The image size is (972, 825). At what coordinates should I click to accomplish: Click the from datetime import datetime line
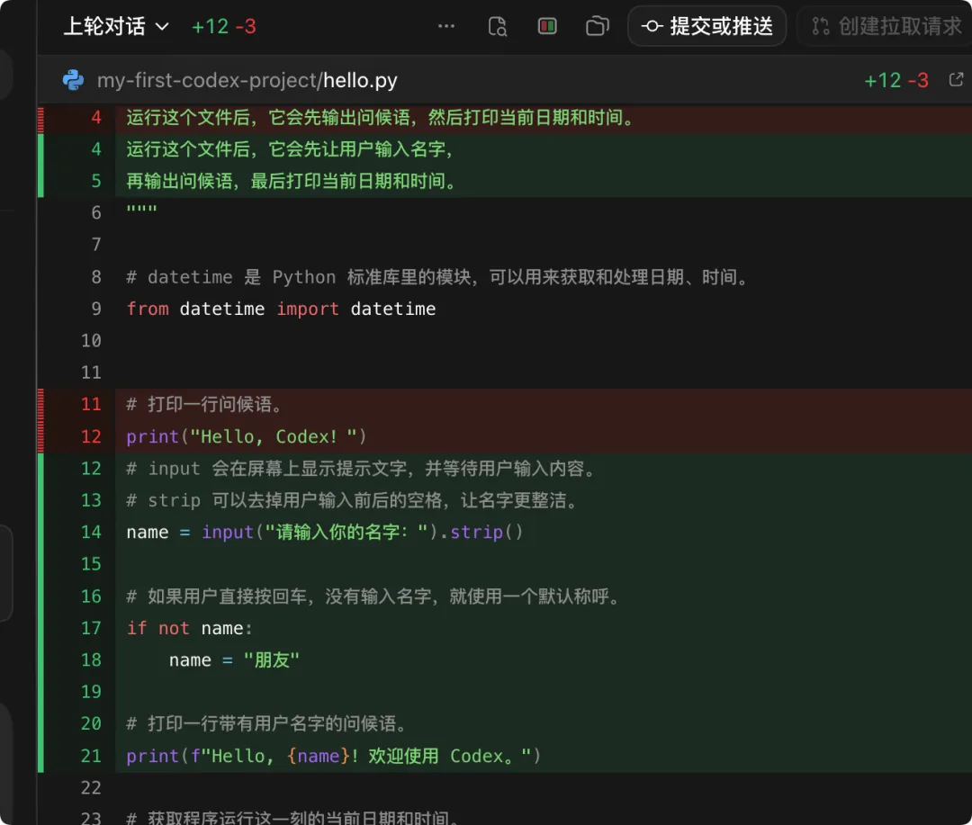point(281,309)
